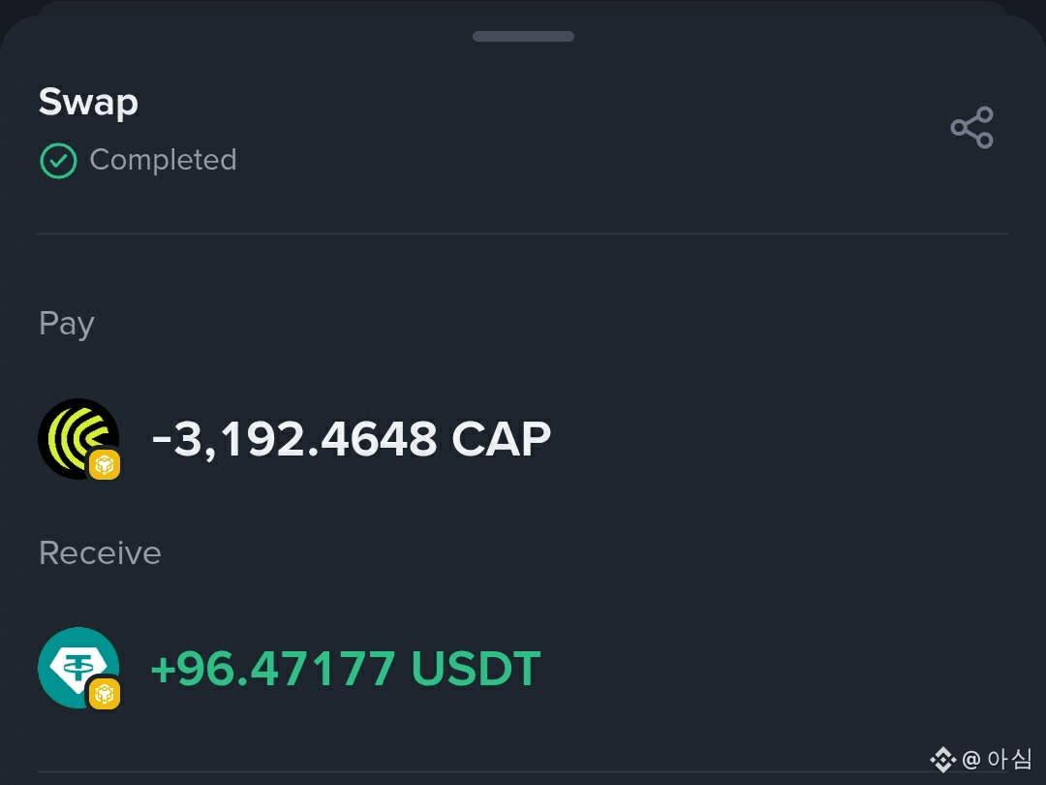This screenshot has width=1046, height=785.
Task: Click the Completed status text
Action: point(164,160)
